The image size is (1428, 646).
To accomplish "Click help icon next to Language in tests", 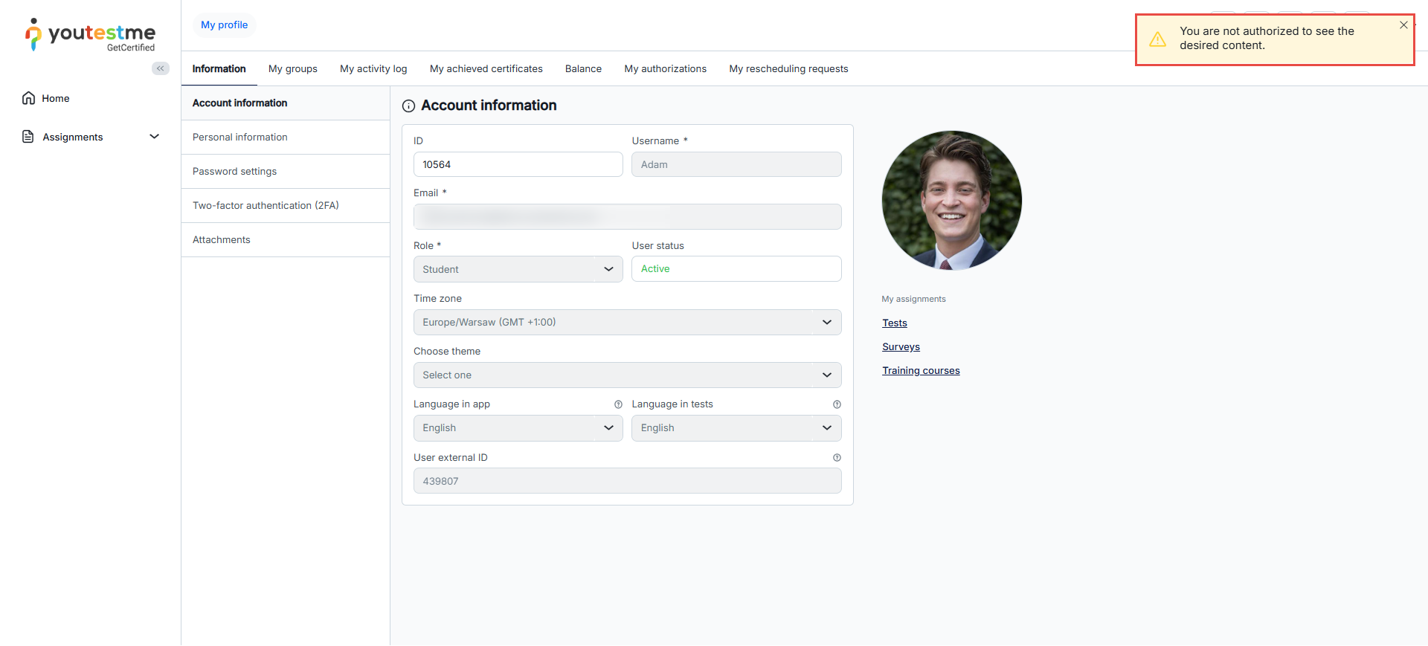I will 837,404.
